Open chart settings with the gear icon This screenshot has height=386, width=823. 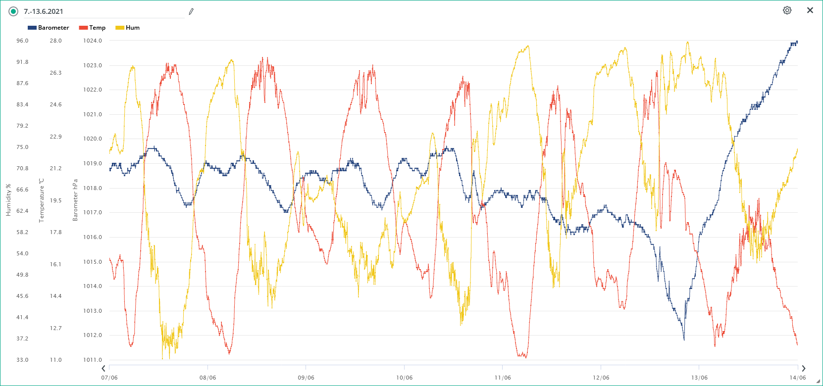(787, 10)
